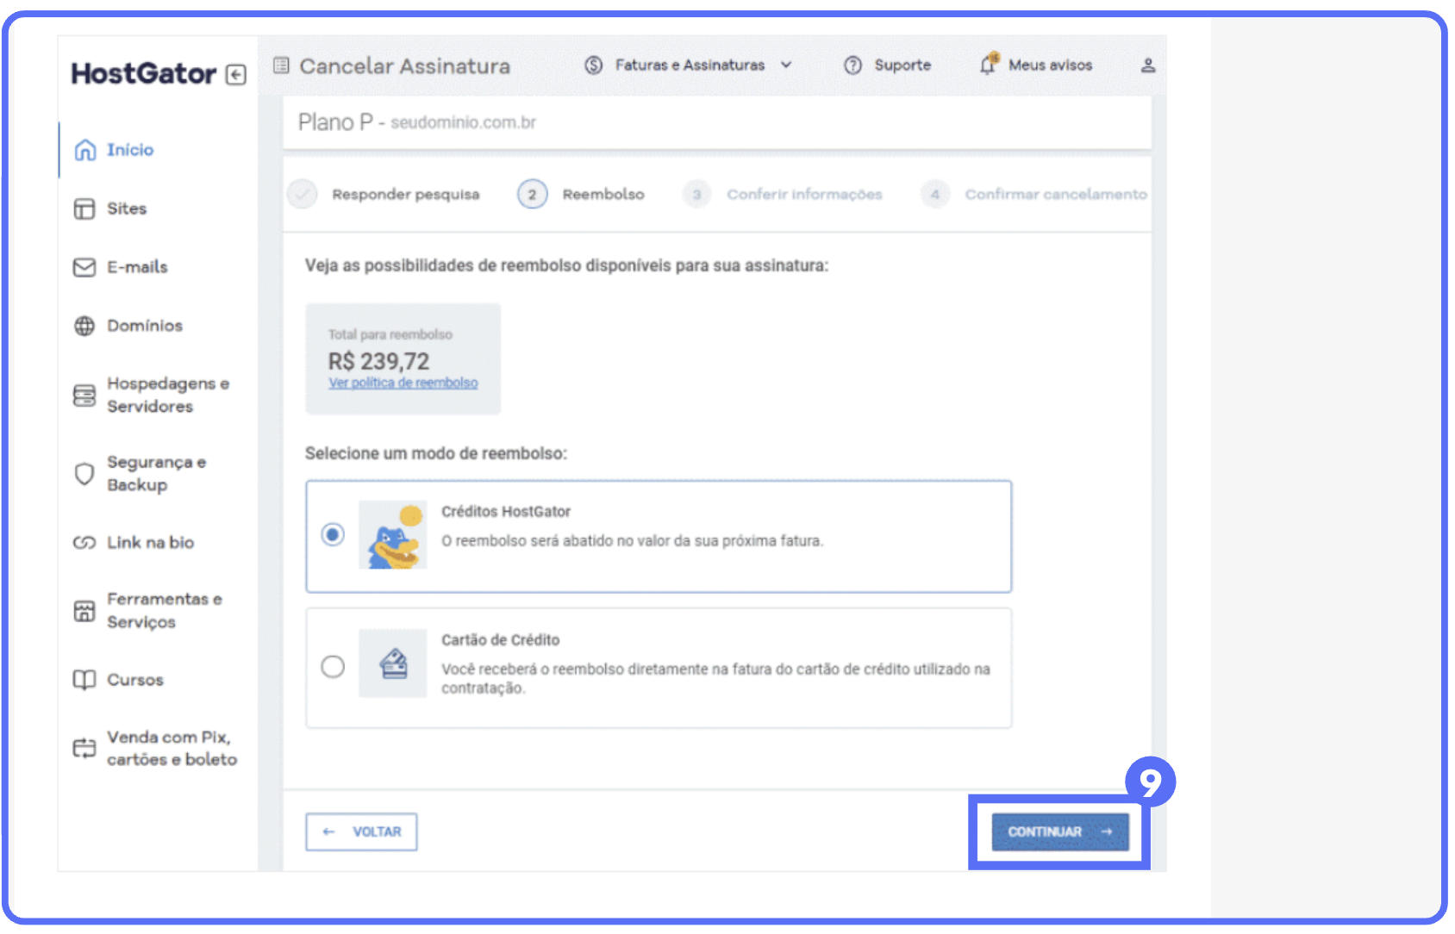Viewport: 1455px width, 934px height.
Task: Open E-mails envelope icon in sidebar
Action: pyautogui.click(x=84, y=268)
